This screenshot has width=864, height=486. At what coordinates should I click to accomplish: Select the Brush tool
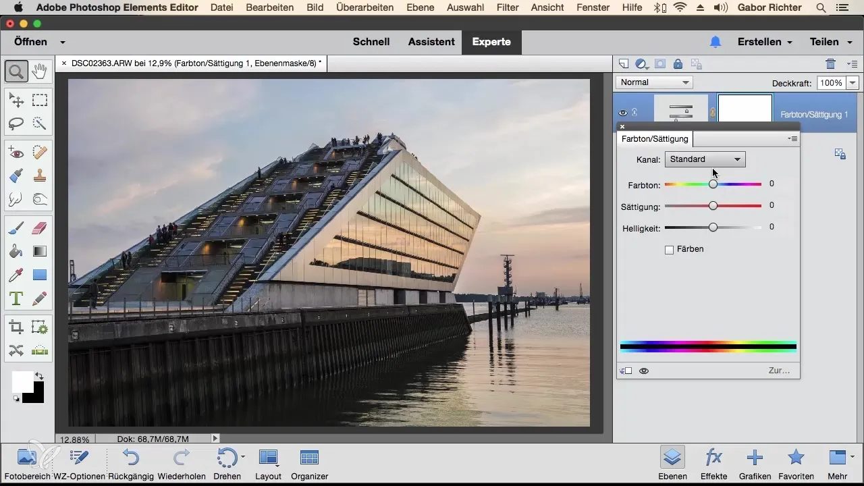pos(16,228)
